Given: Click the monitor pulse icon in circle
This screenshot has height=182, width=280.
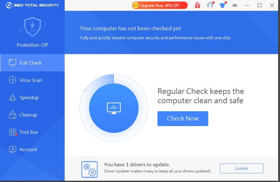Looking at the screenshot, I should click(x=114, y=108).
